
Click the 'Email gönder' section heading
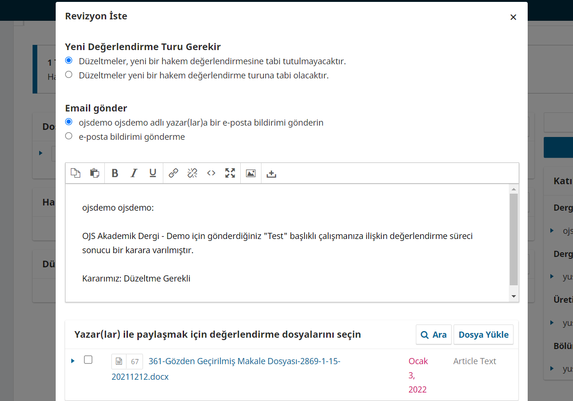(96, 108)
